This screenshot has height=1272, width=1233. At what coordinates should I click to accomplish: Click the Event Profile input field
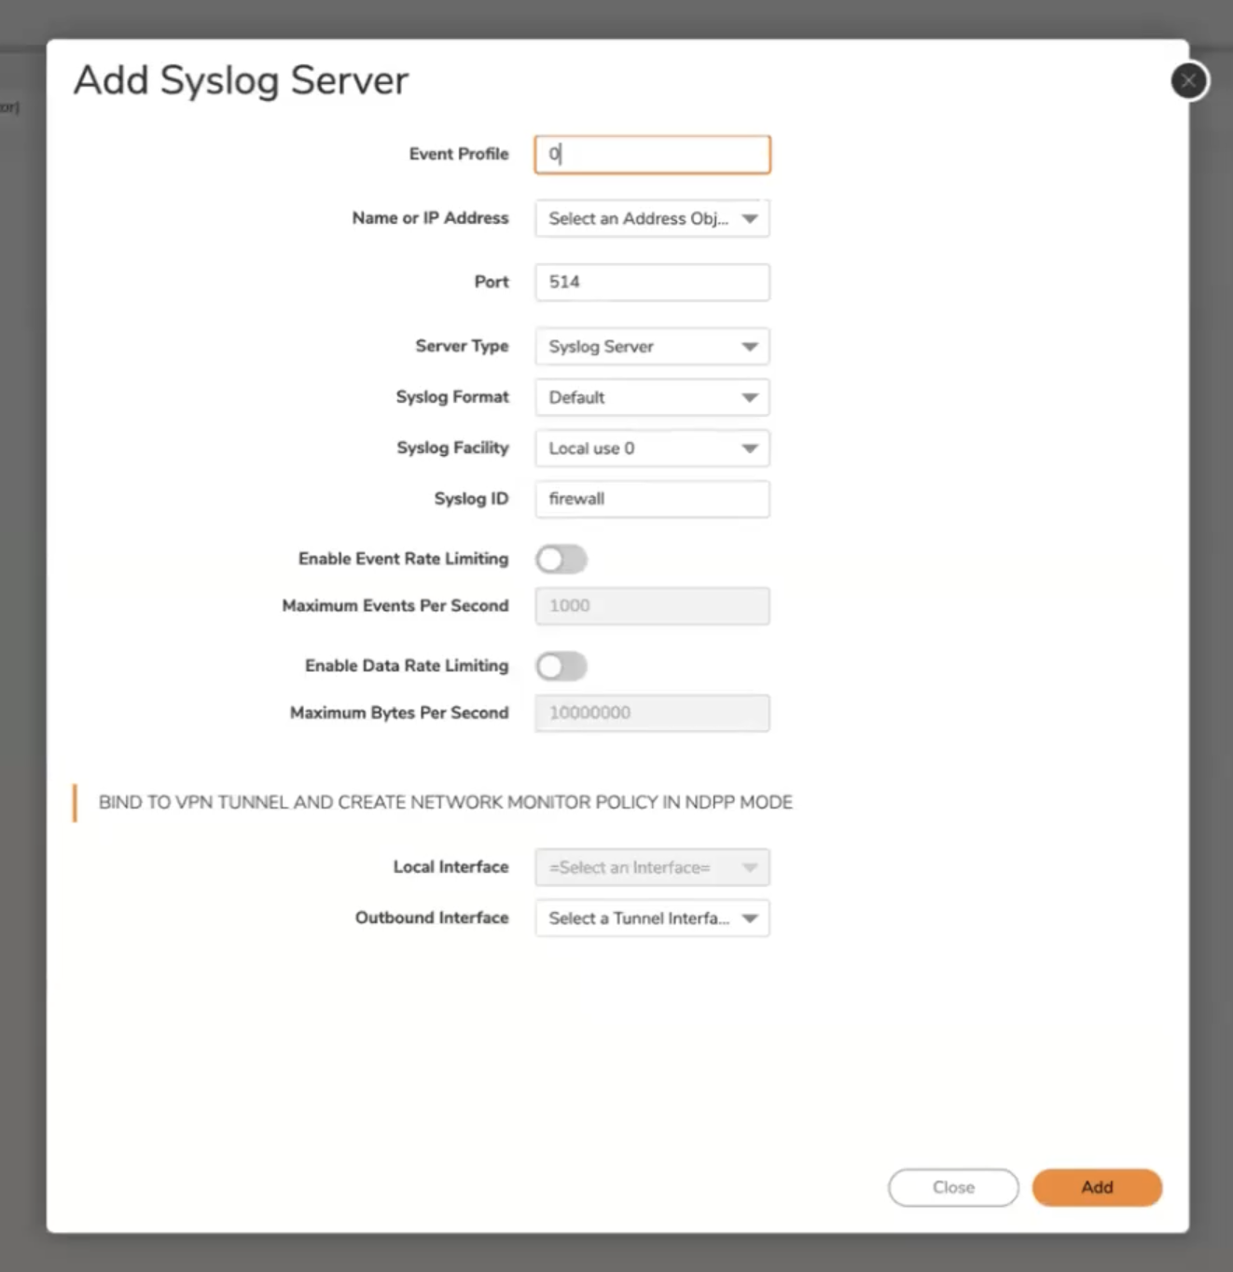(651, 154)
